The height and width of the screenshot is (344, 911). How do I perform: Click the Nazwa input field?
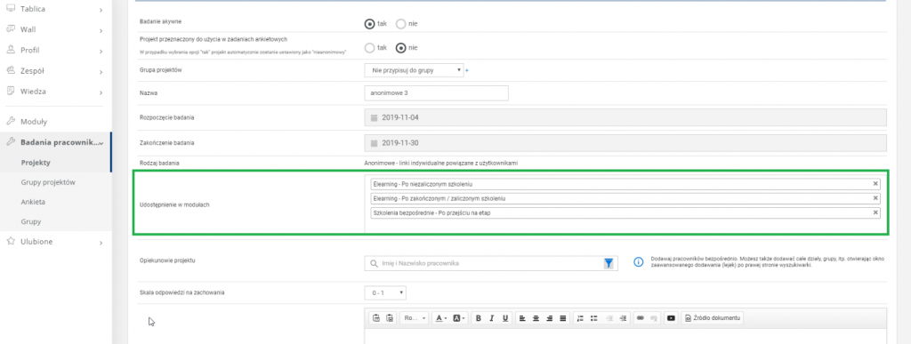tap(436, 92)
